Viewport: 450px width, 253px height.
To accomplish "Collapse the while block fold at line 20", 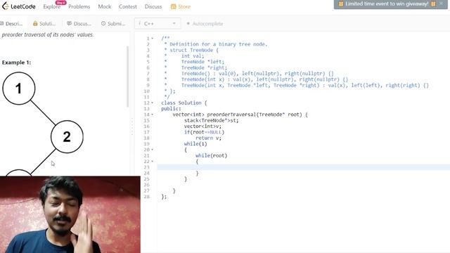I will tap(153, 150).
